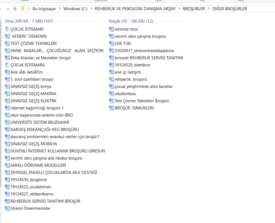The width and height of the screenshot is (275, 223).
Task: Click the Word icon of Zeka Alanları ve Meslekler broşür
Action: pos(7,58)
